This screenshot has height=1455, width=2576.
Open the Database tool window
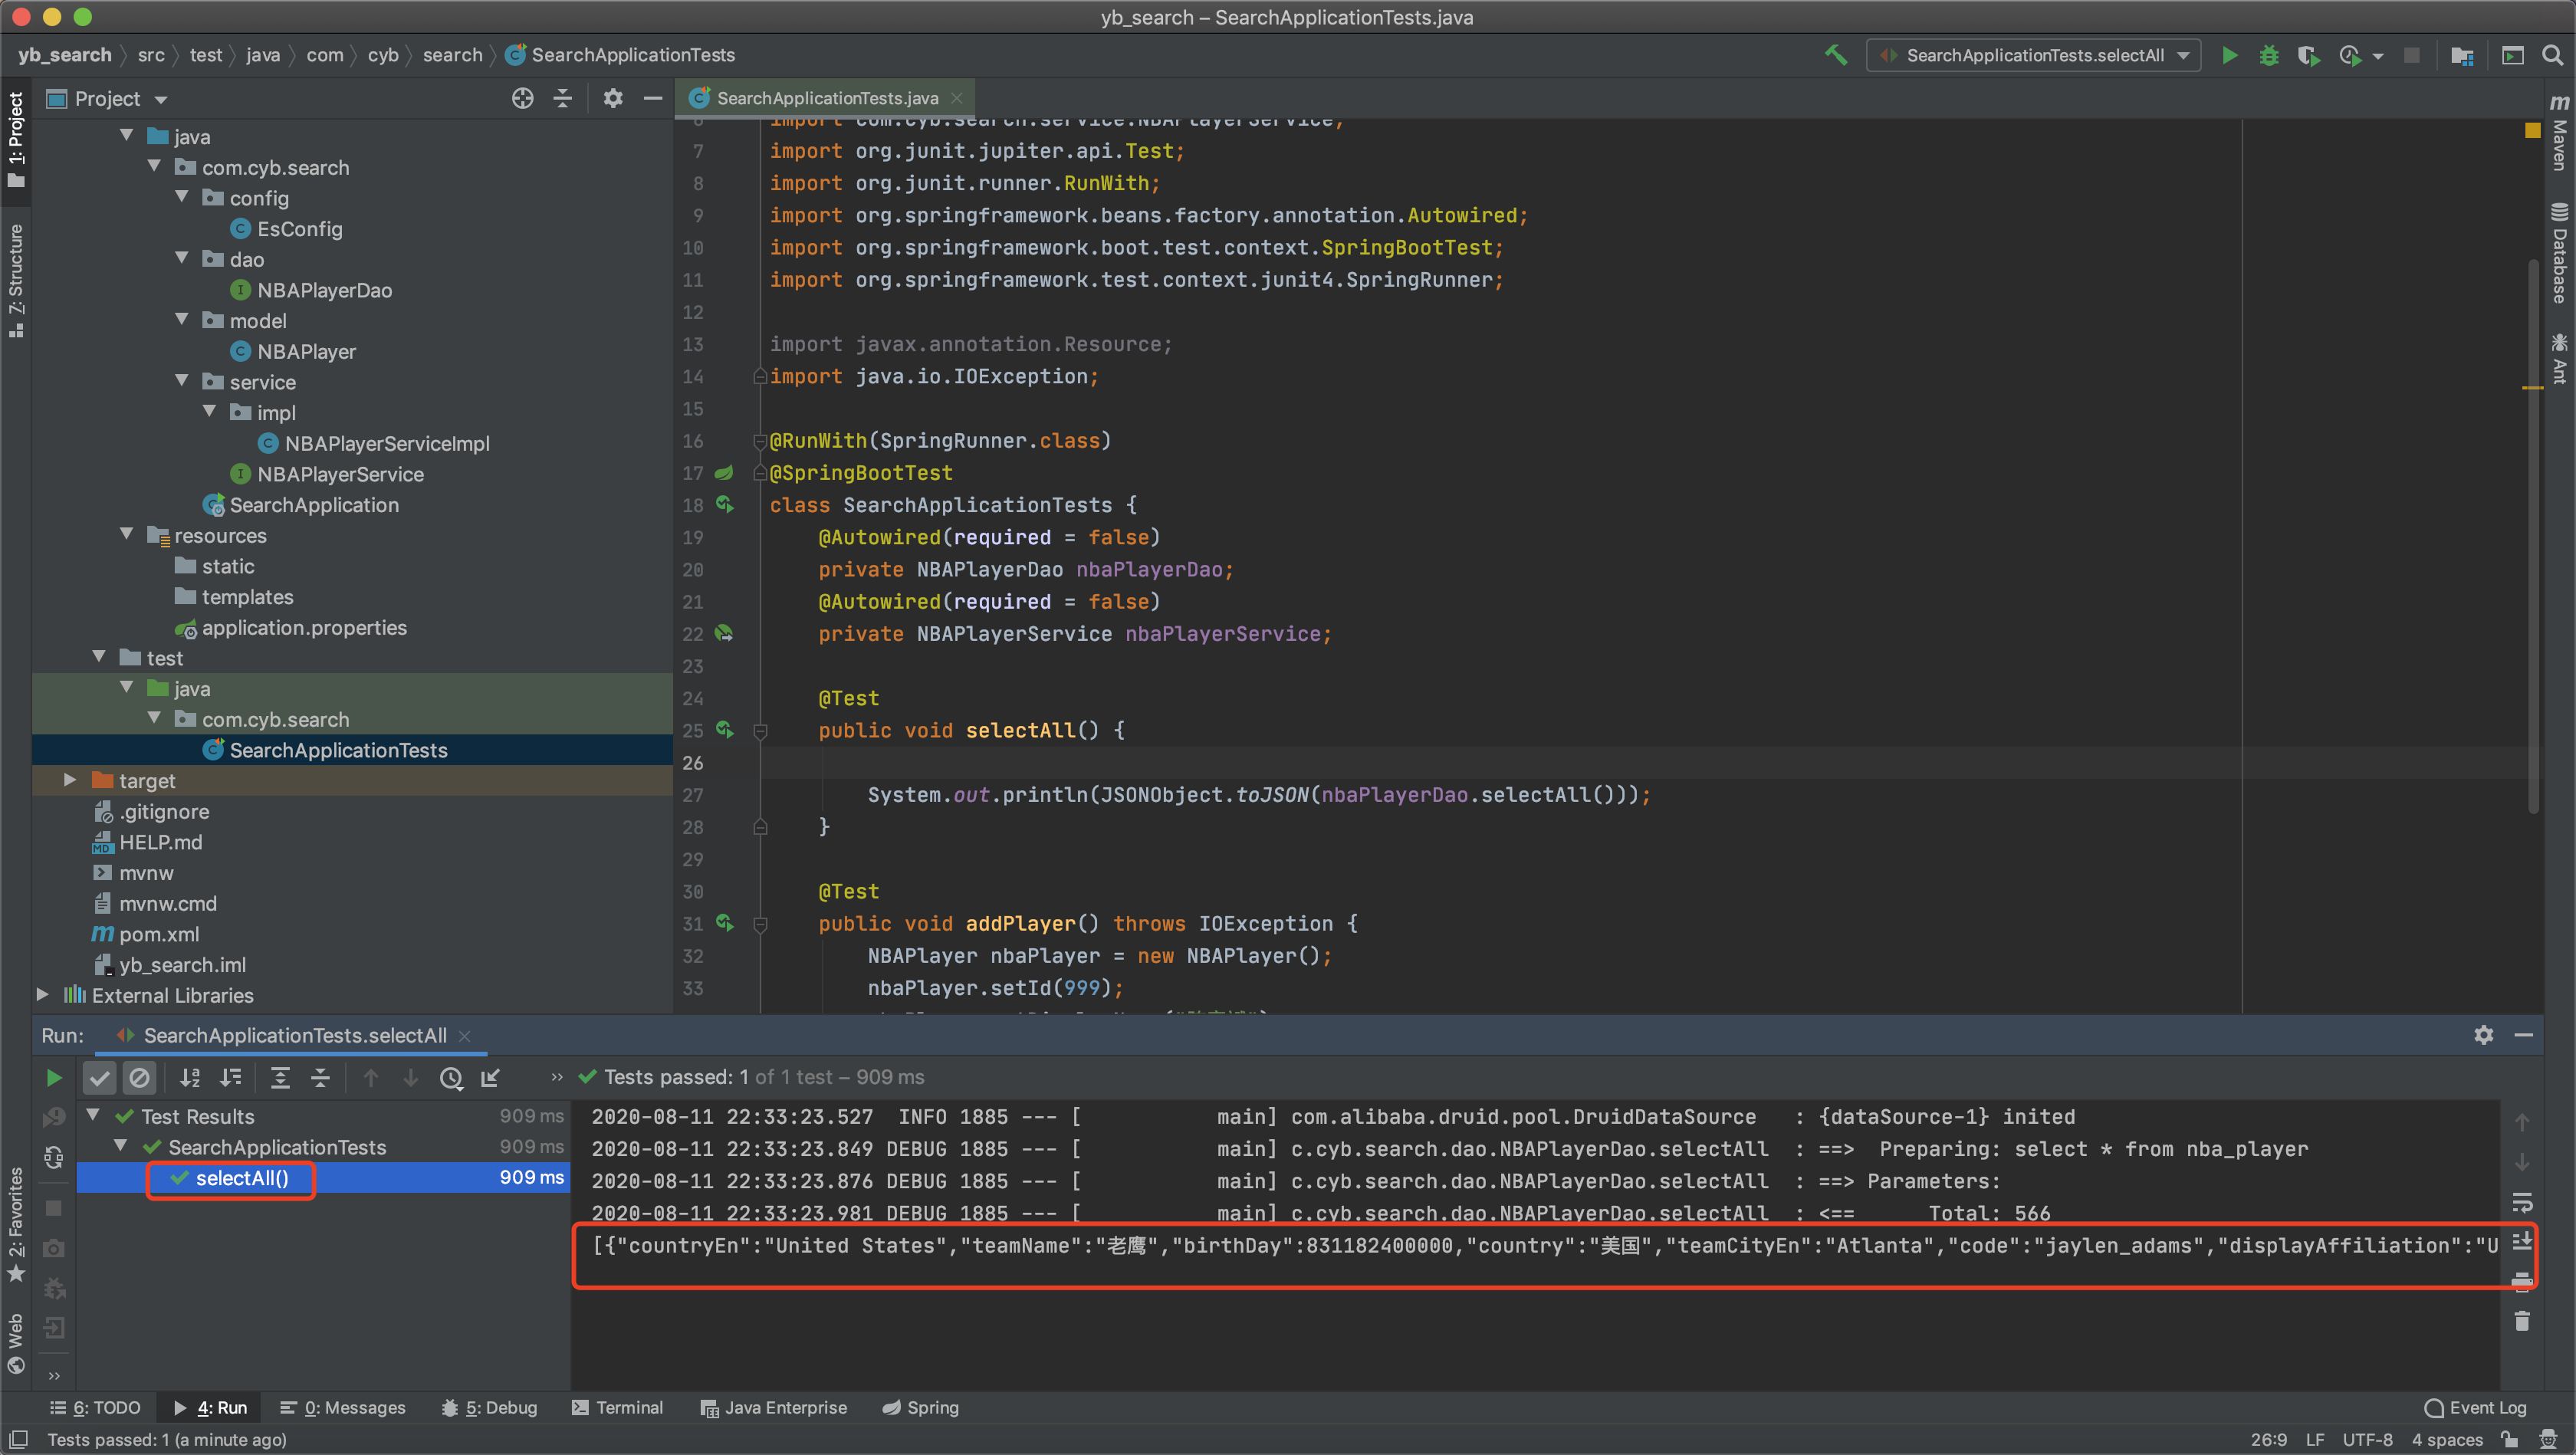tap(2559, 252)
